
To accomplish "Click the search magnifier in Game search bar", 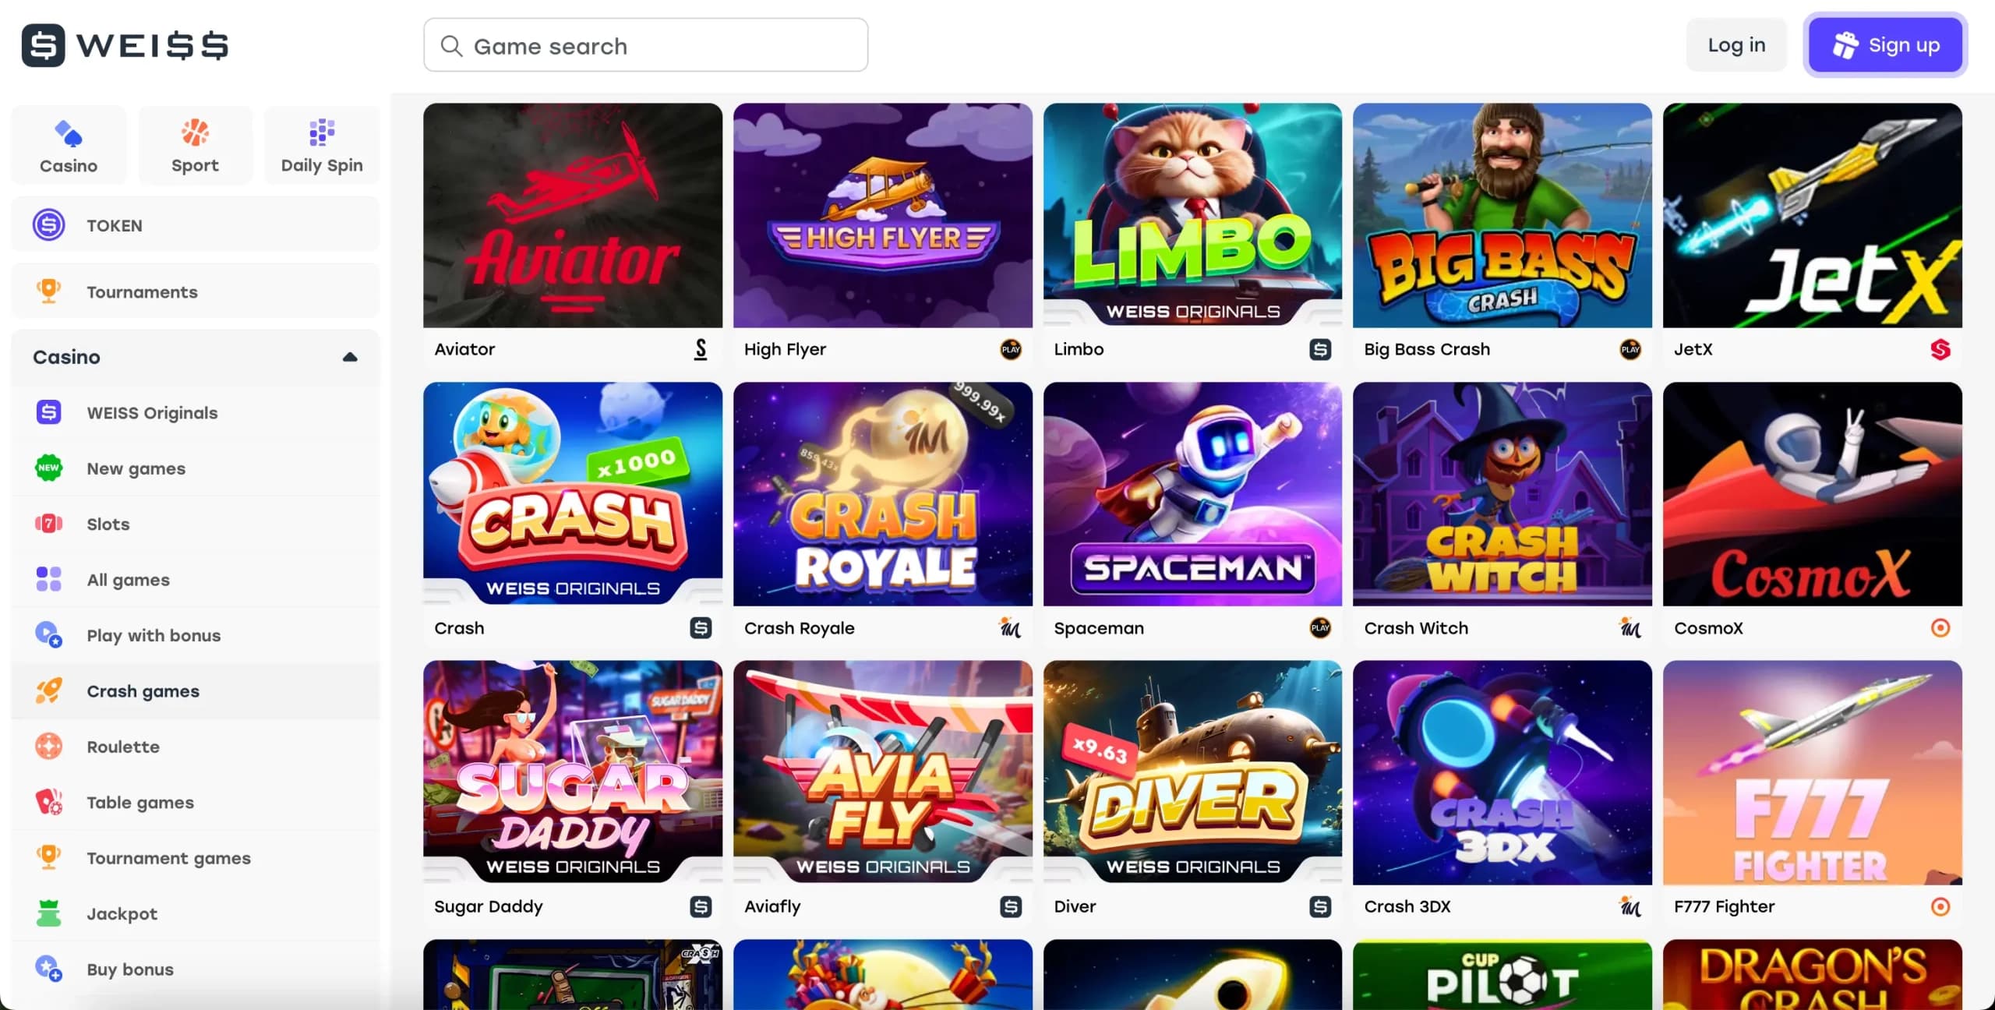I will tap(452, 46).
